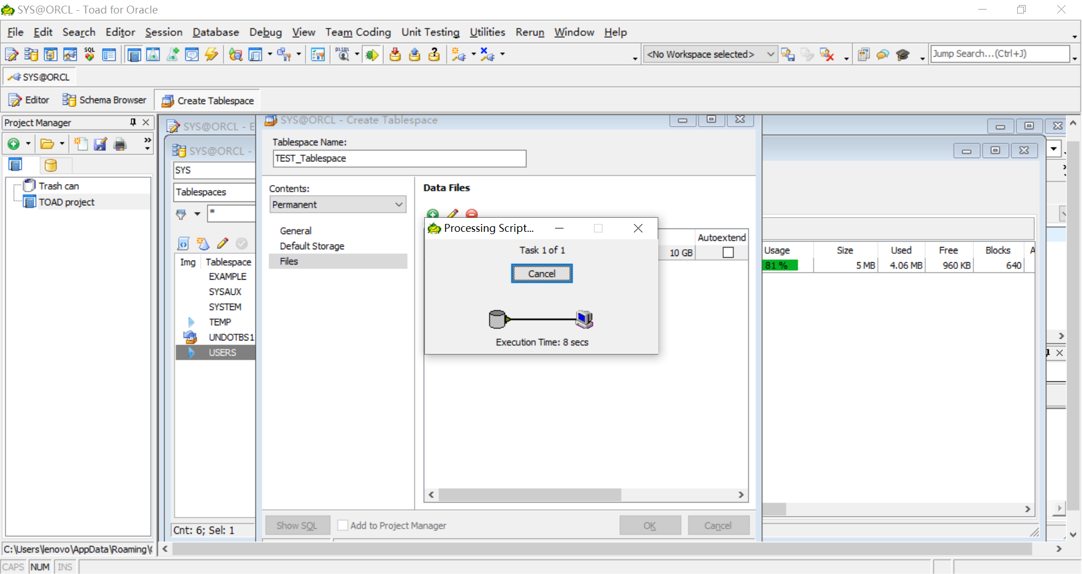Select the USERS tablespace row

tap(216, 352)
